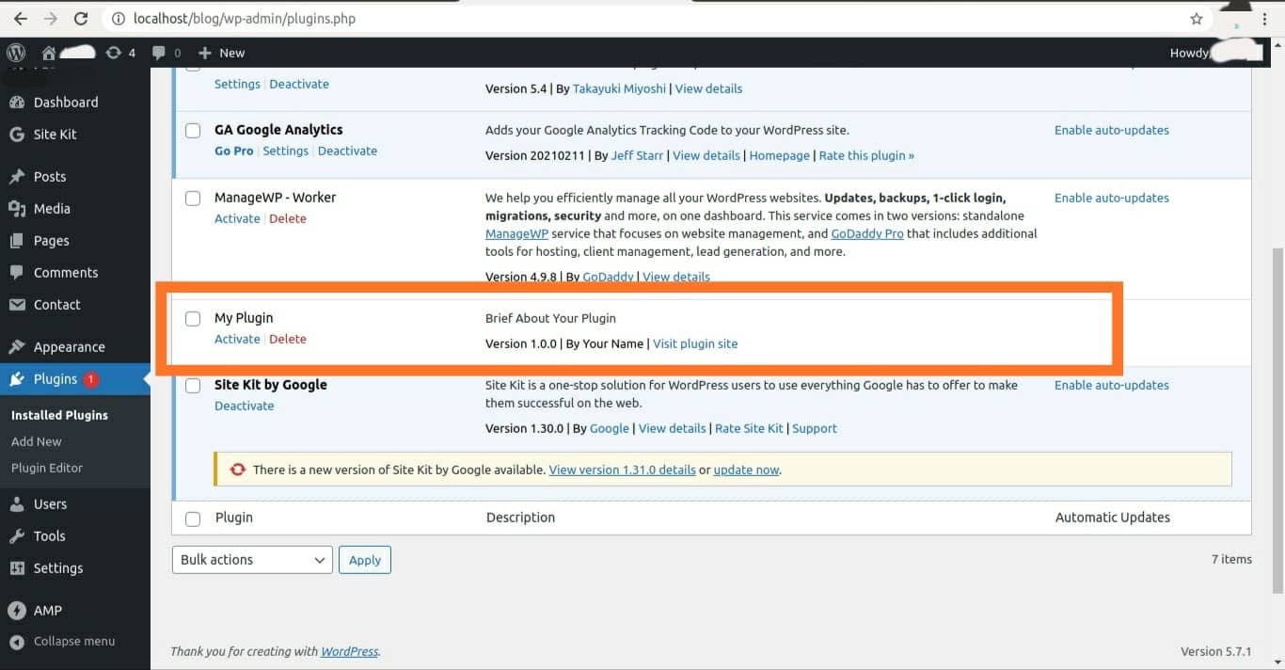Delete My Plugin
Screen dimensions: 1285x670
click(288, 339)
